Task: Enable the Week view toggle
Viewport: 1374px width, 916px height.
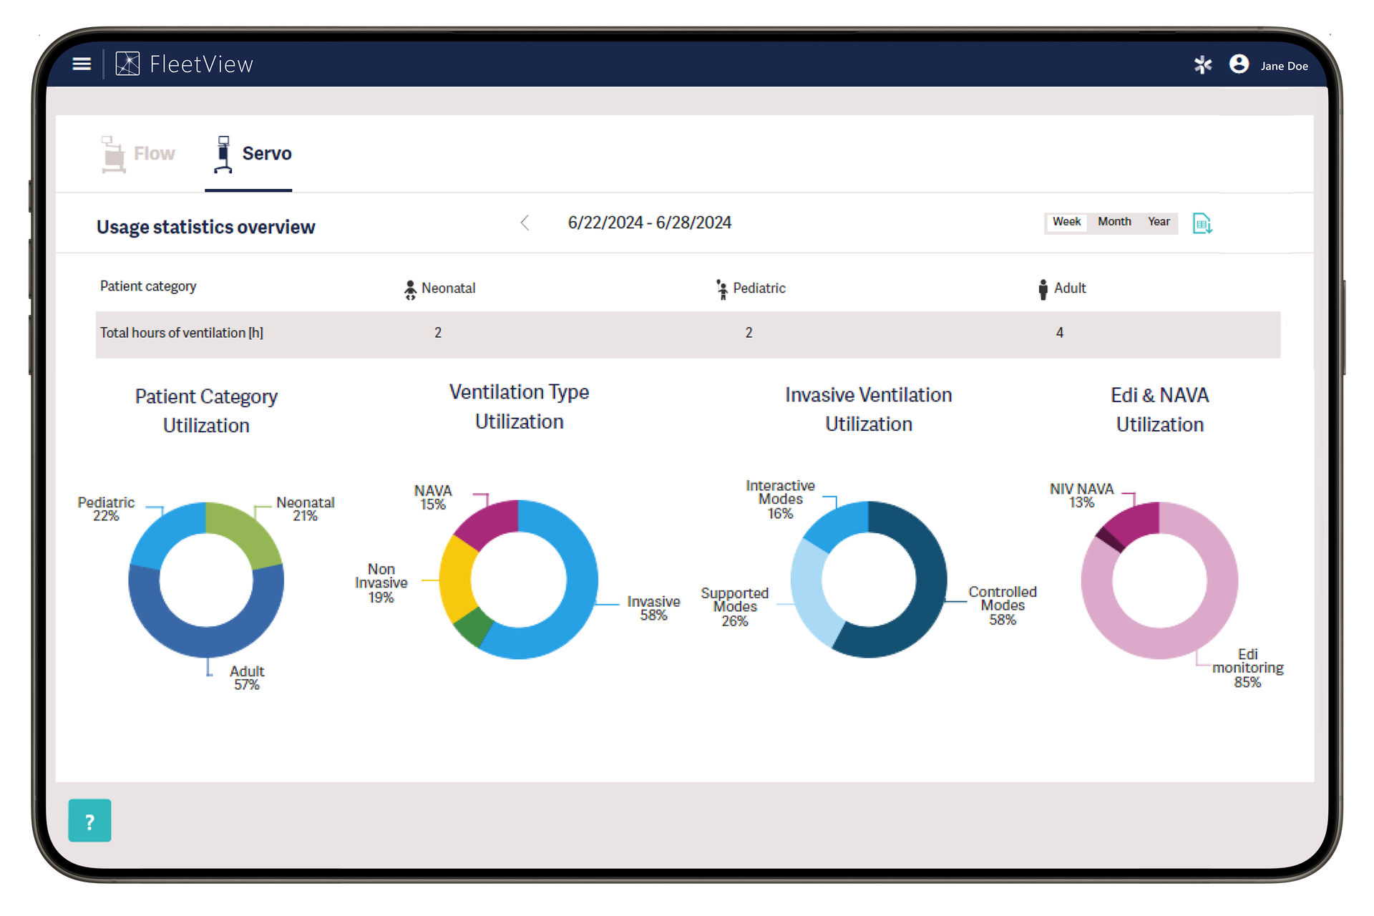Action: coord(1067,222)
